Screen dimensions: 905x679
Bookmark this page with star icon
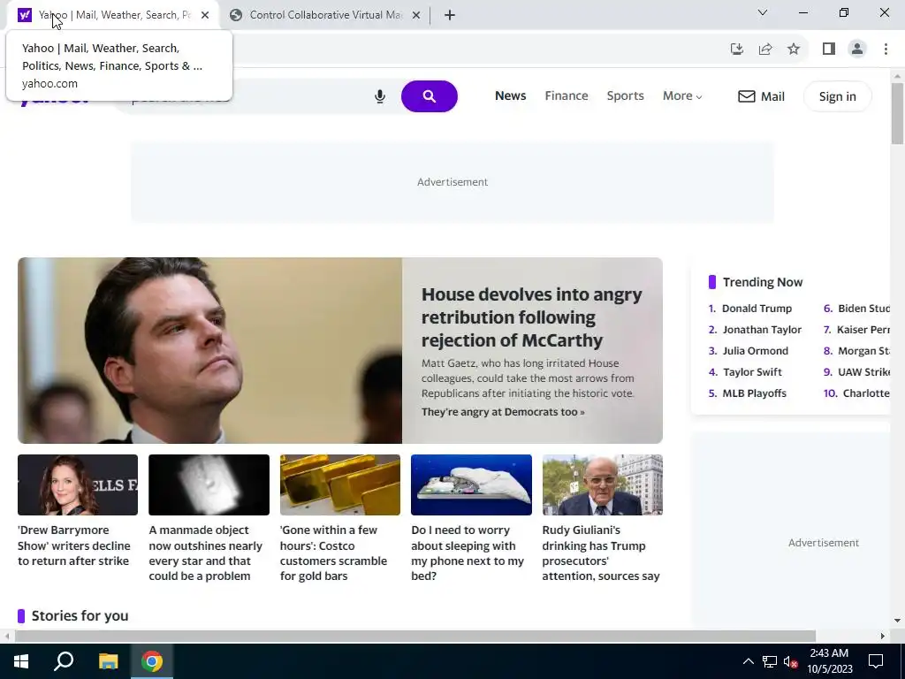794,50
